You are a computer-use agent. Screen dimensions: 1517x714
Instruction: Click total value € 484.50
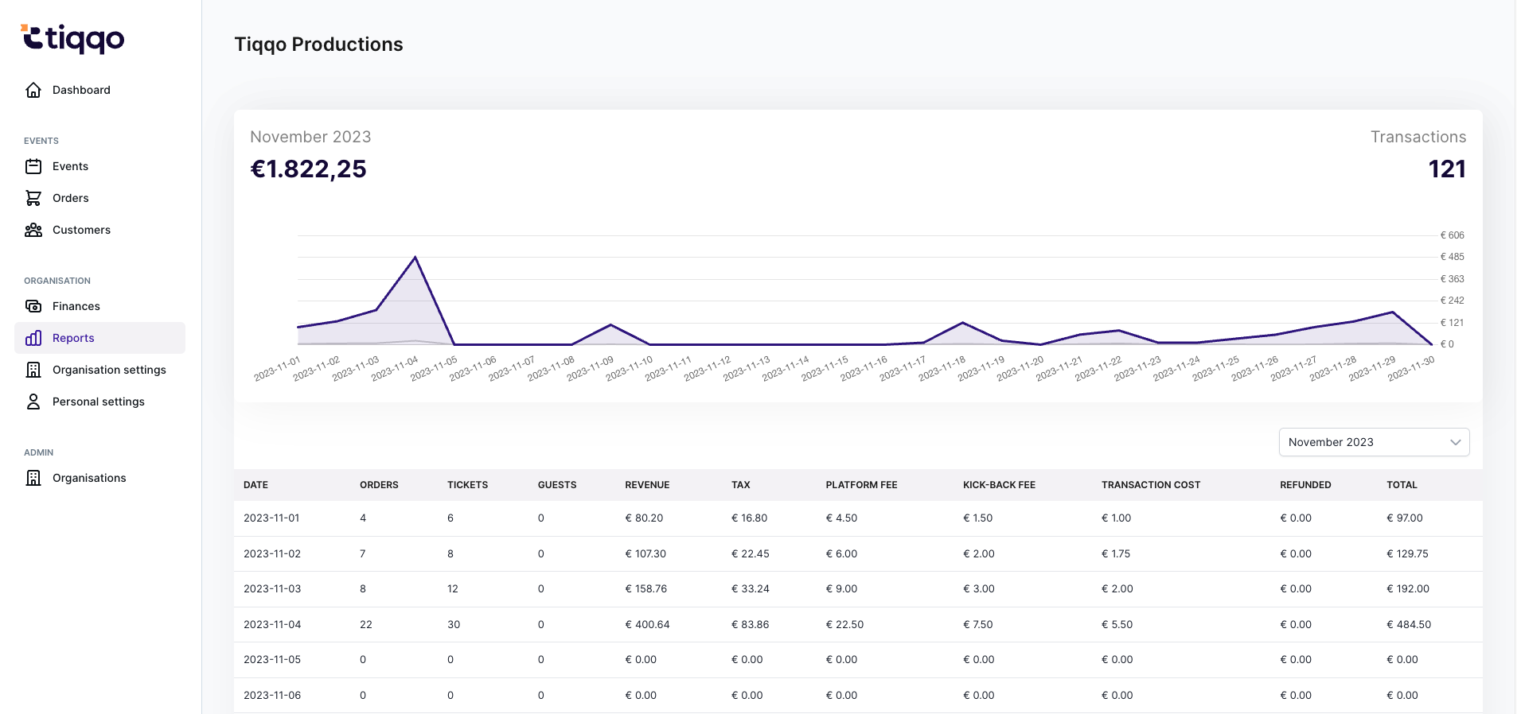[1409, 624]
